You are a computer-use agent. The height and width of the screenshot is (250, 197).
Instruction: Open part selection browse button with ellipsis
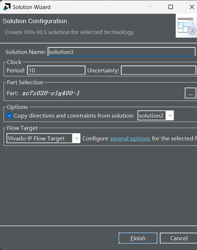[x=190, y=93]
